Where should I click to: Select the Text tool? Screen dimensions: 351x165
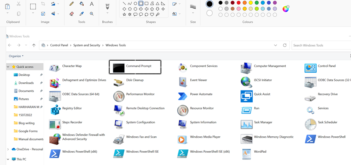[x=91, y=4]
